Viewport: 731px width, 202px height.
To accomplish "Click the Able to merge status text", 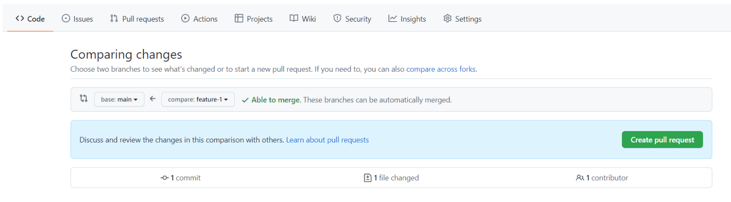I will [x=276, y=100].
